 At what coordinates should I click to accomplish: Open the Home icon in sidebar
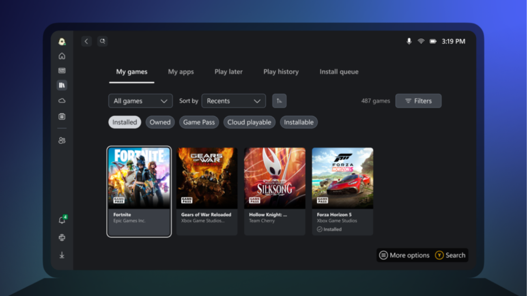point(62,56)
